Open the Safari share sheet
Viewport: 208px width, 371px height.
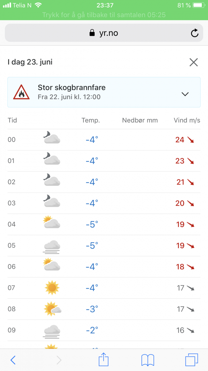[104, 360]
